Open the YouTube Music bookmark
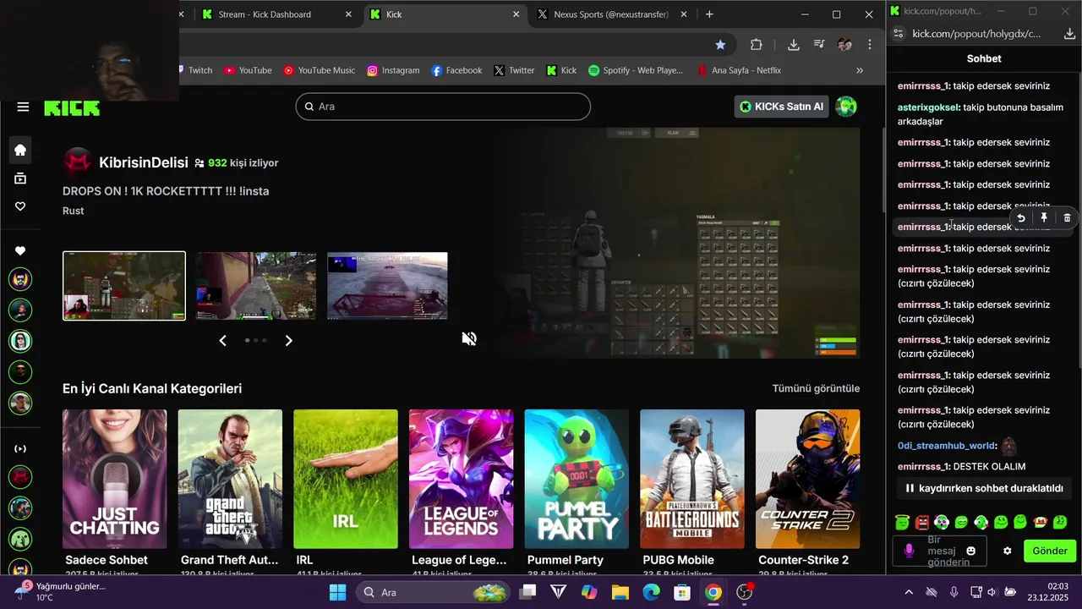Image resolution: width=1082 pixels, height=609 pixels. click(x=320, y=70)
